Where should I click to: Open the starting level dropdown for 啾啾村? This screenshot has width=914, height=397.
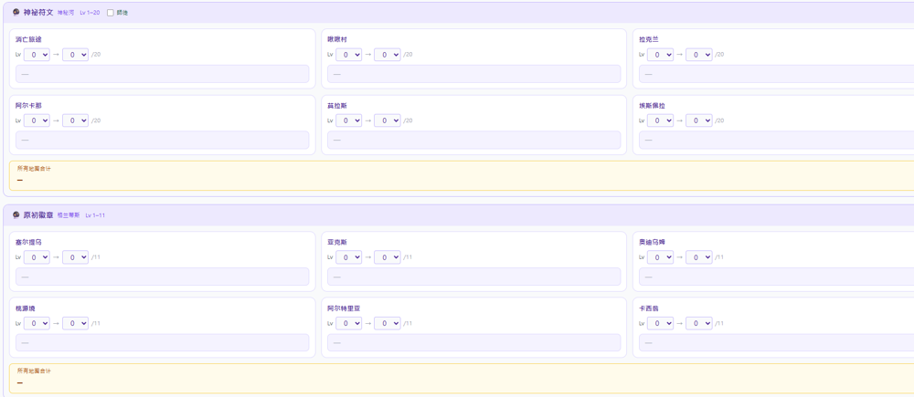(x=348, y=54)
